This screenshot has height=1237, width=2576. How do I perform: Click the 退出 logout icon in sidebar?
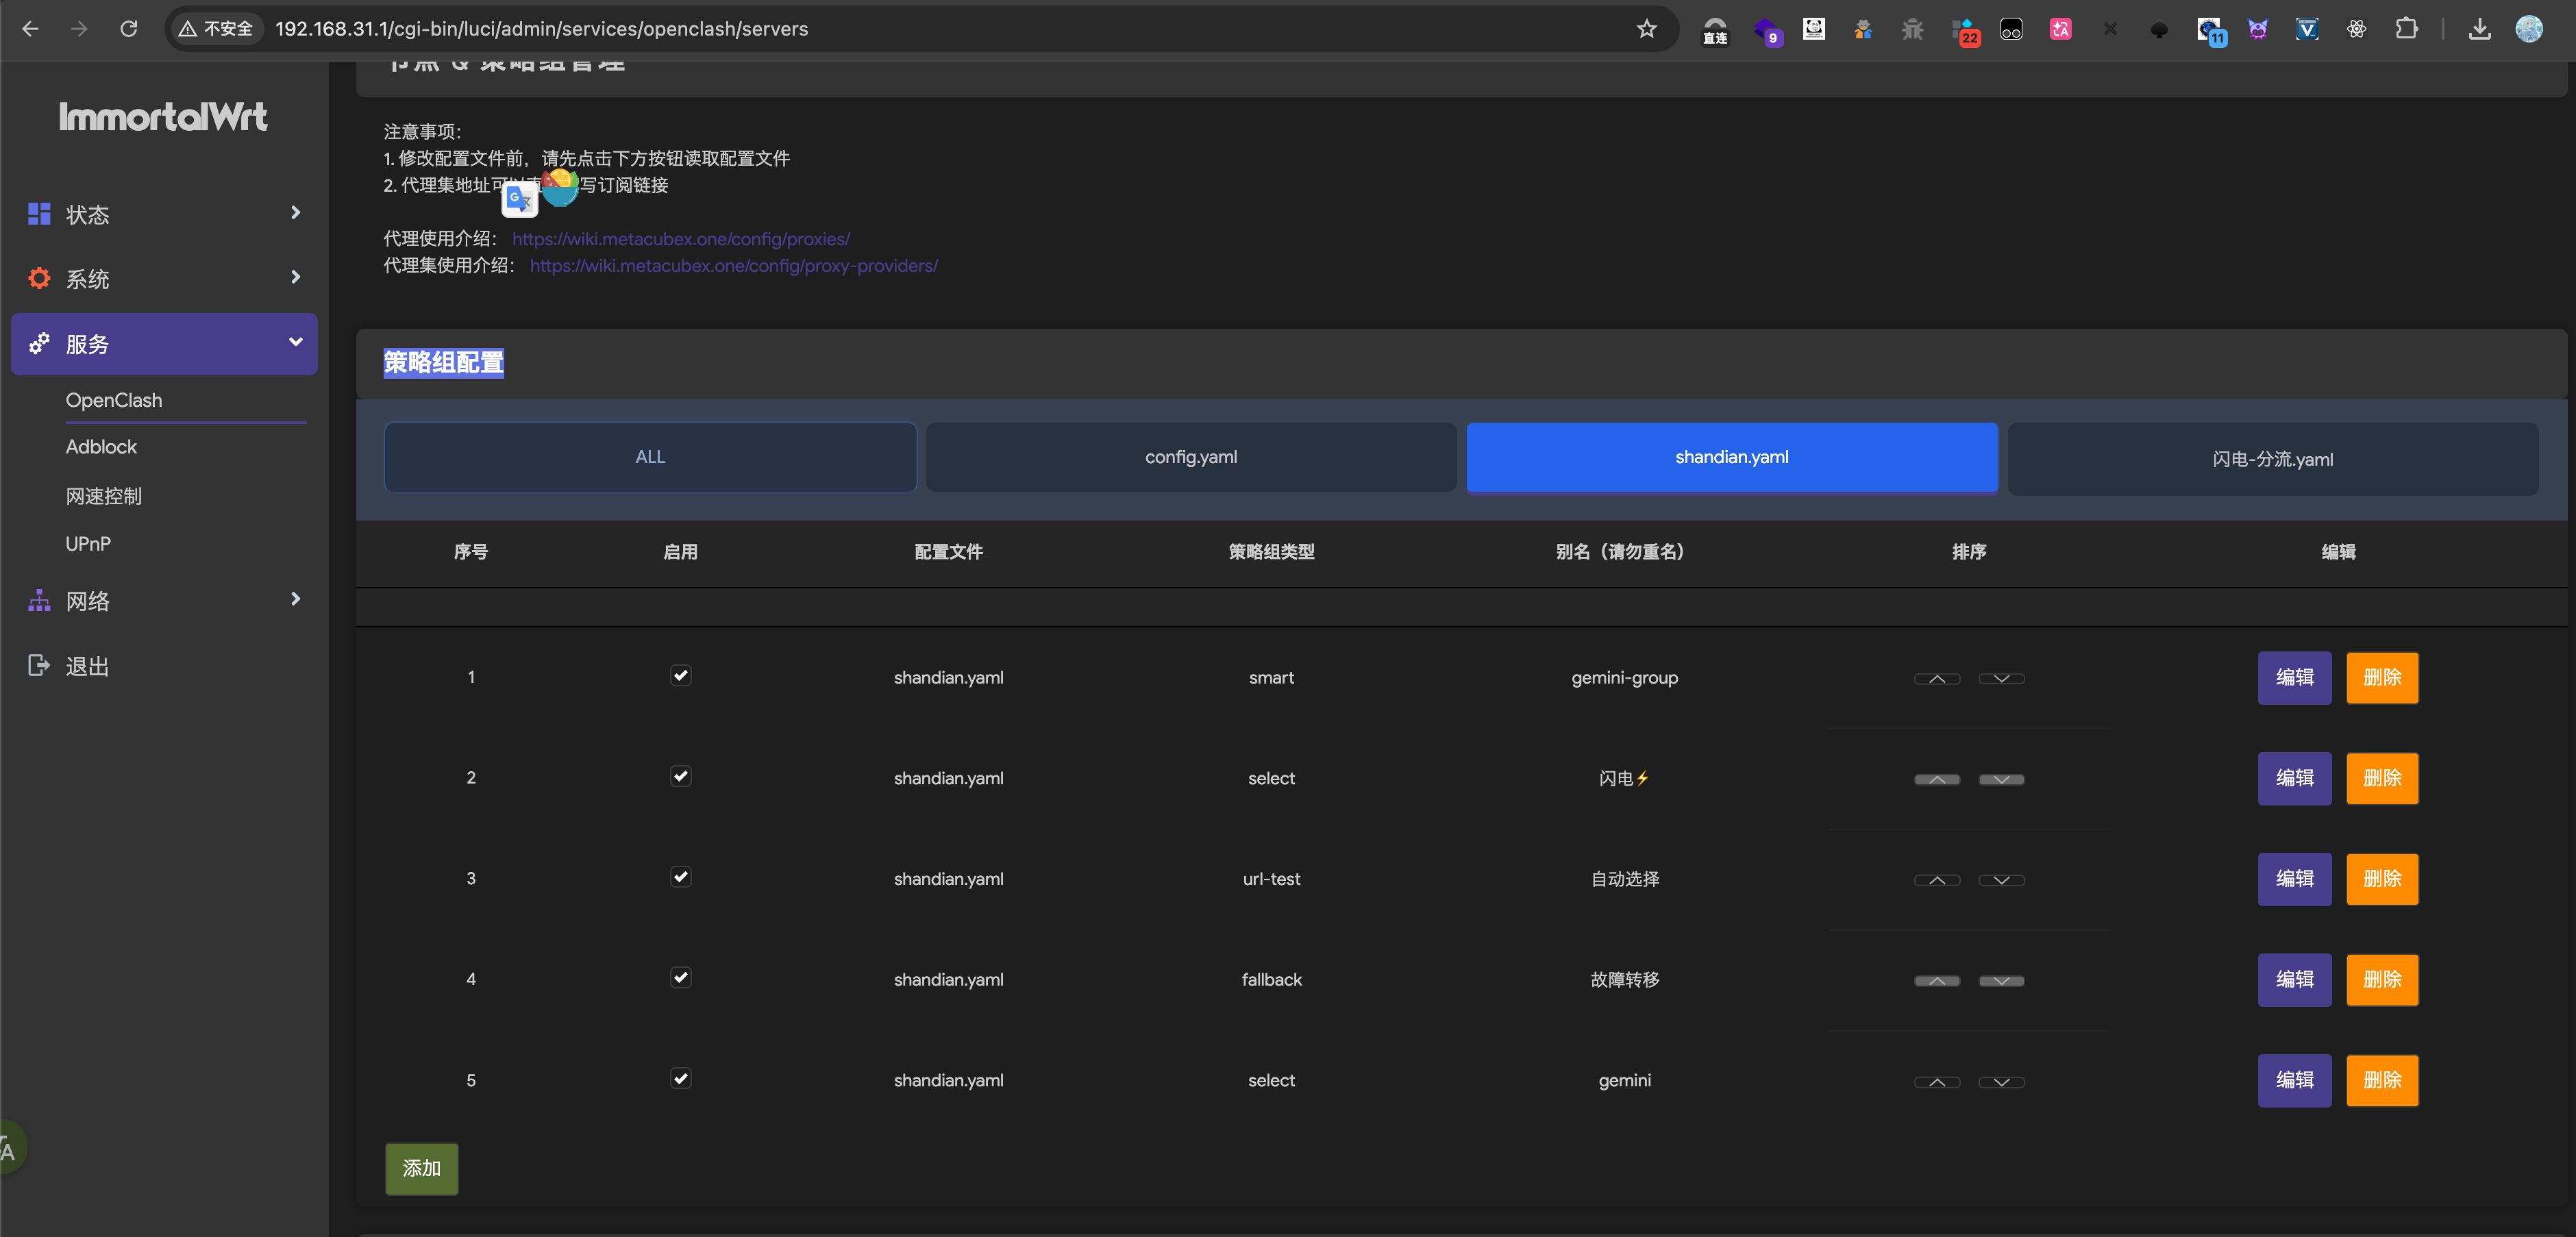point(39,666)
